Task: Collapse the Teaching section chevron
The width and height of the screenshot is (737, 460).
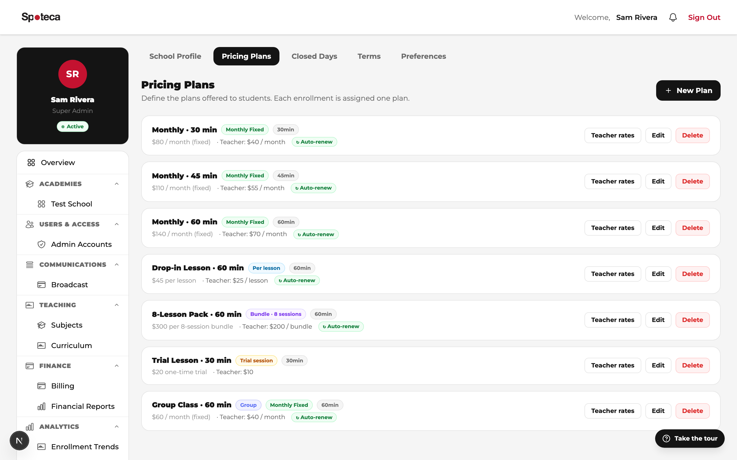Action: pos(117,305)
